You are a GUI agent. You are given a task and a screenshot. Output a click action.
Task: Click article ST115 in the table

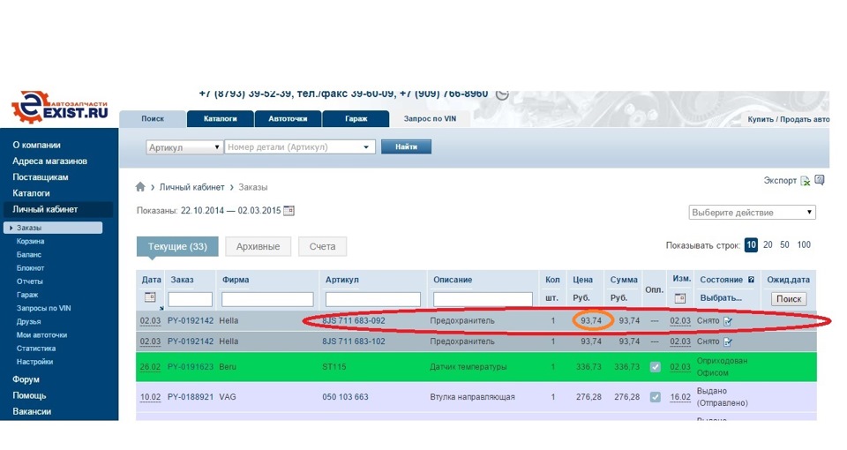[334, 367]
